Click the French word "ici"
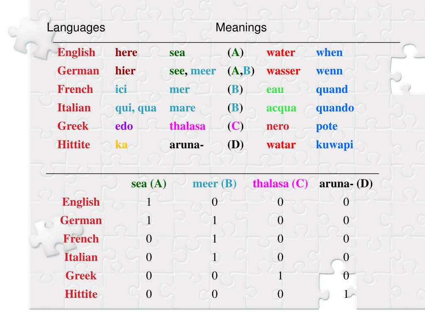The height and width of the screenshot is (319, 425). pos(122,89)
